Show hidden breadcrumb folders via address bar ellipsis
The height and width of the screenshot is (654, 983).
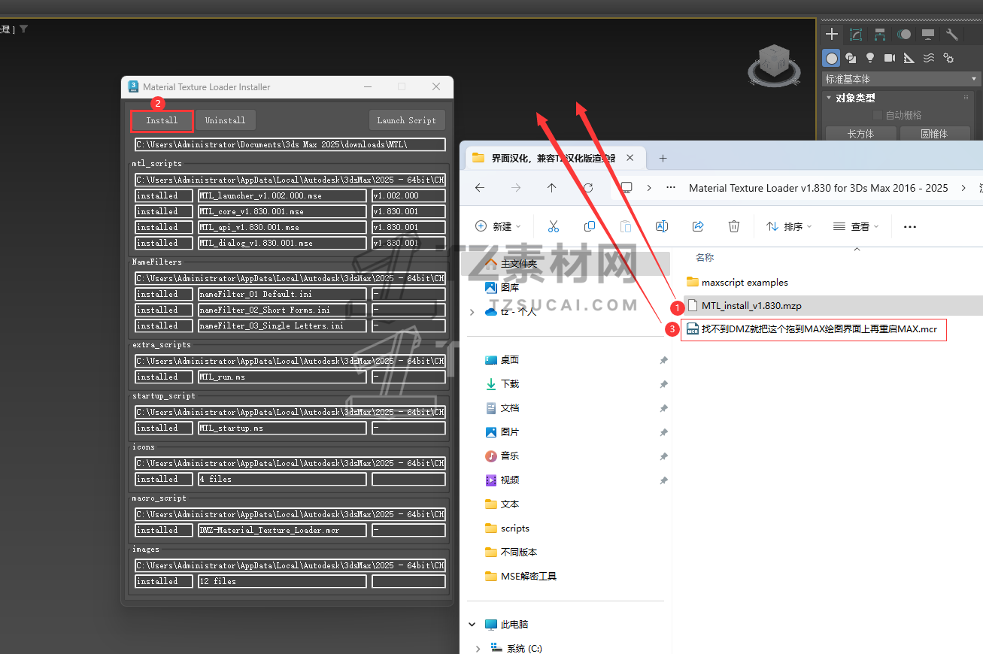pos(669,188)
